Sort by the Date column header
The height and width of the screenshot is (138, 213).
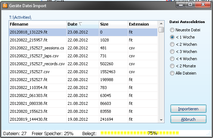coord(83,24)
